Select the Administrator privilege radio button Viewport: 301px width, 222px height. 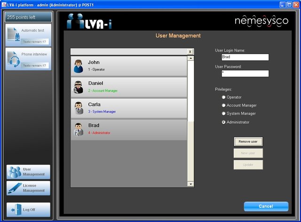(x=223, y=122)
